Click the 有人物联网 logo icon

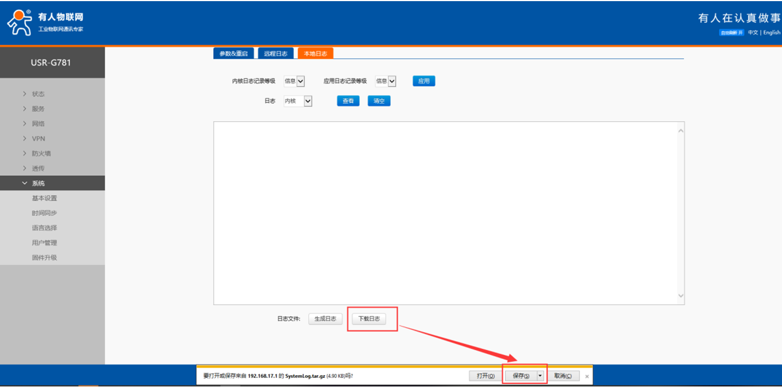tap(19, 23)
